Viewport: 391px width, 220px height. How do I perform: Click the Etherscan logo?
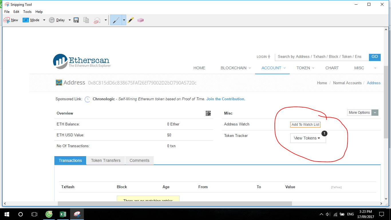click(82, 61)
